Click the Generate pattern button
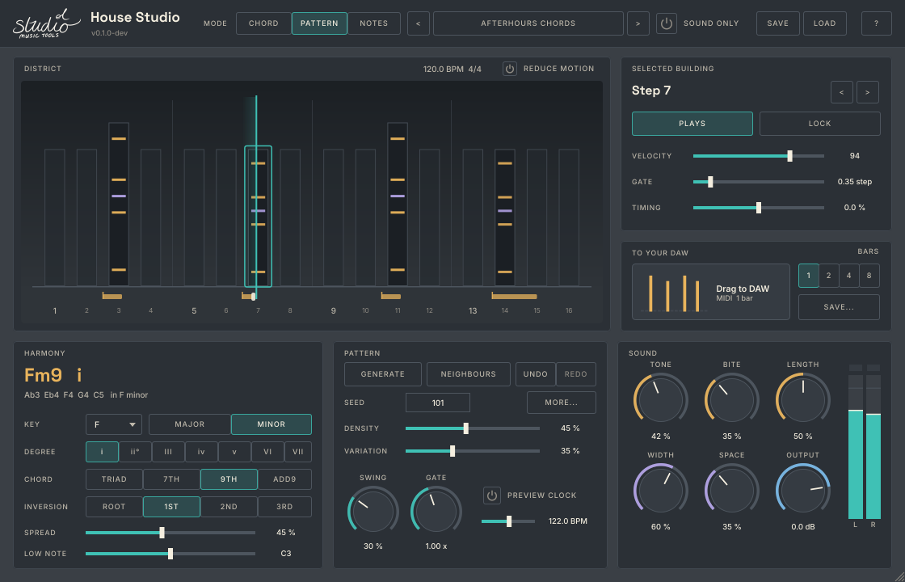The image size is (905, 582). (383, 374)
